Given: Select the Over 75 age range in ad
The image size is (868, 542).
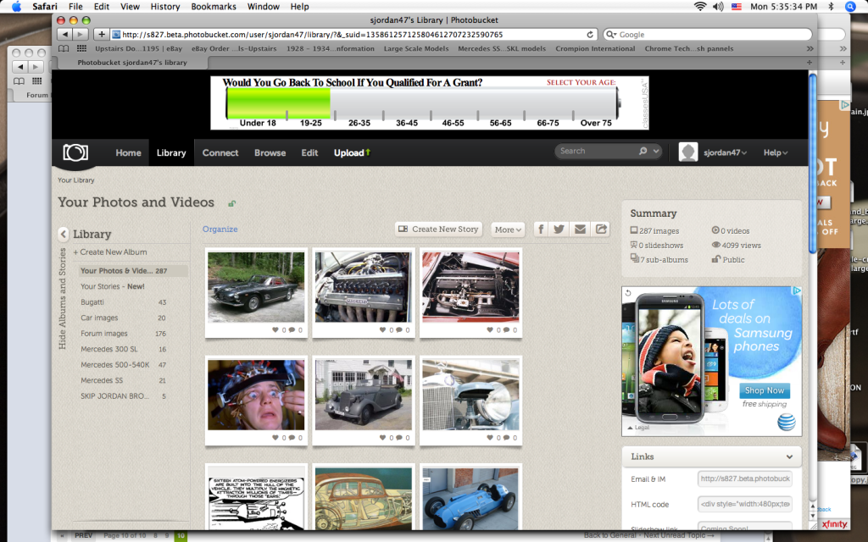Looking at the screenshot, I should (596, 123).
